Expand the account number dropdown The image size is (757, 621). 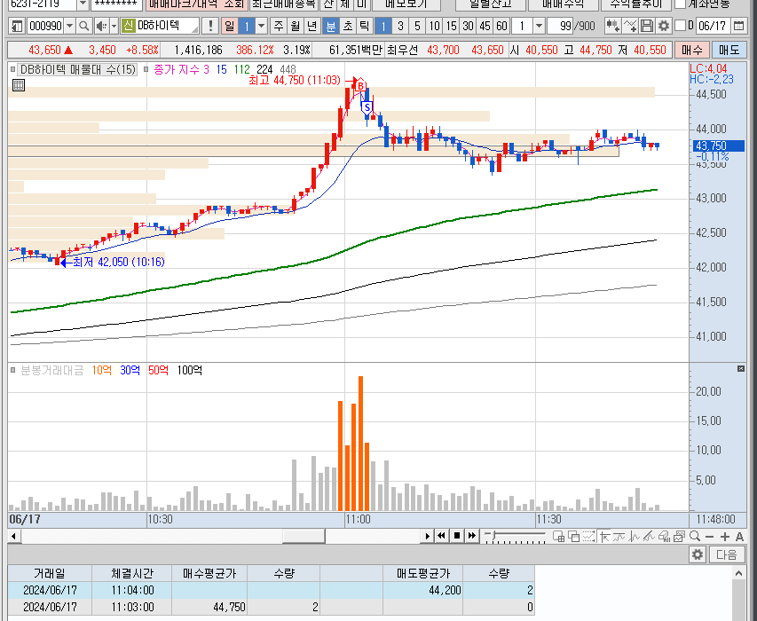pyautogui.click(x=83, y=4)
